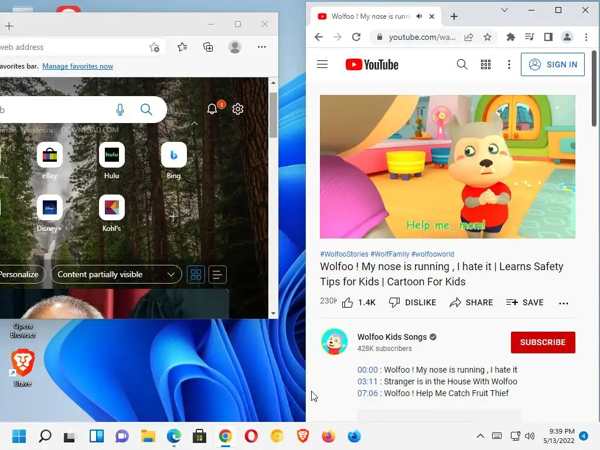600x450 pixels.
Task: Open Windows Start menu
Action: point(19,436)
